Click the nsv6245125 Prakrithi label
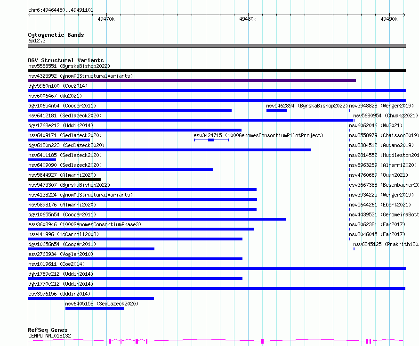 pyautogui.click(x=386, y=244)
